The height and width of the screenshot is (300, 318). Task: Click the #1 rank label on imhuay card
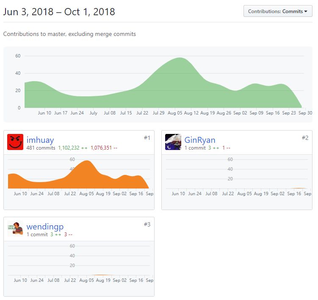147,138
